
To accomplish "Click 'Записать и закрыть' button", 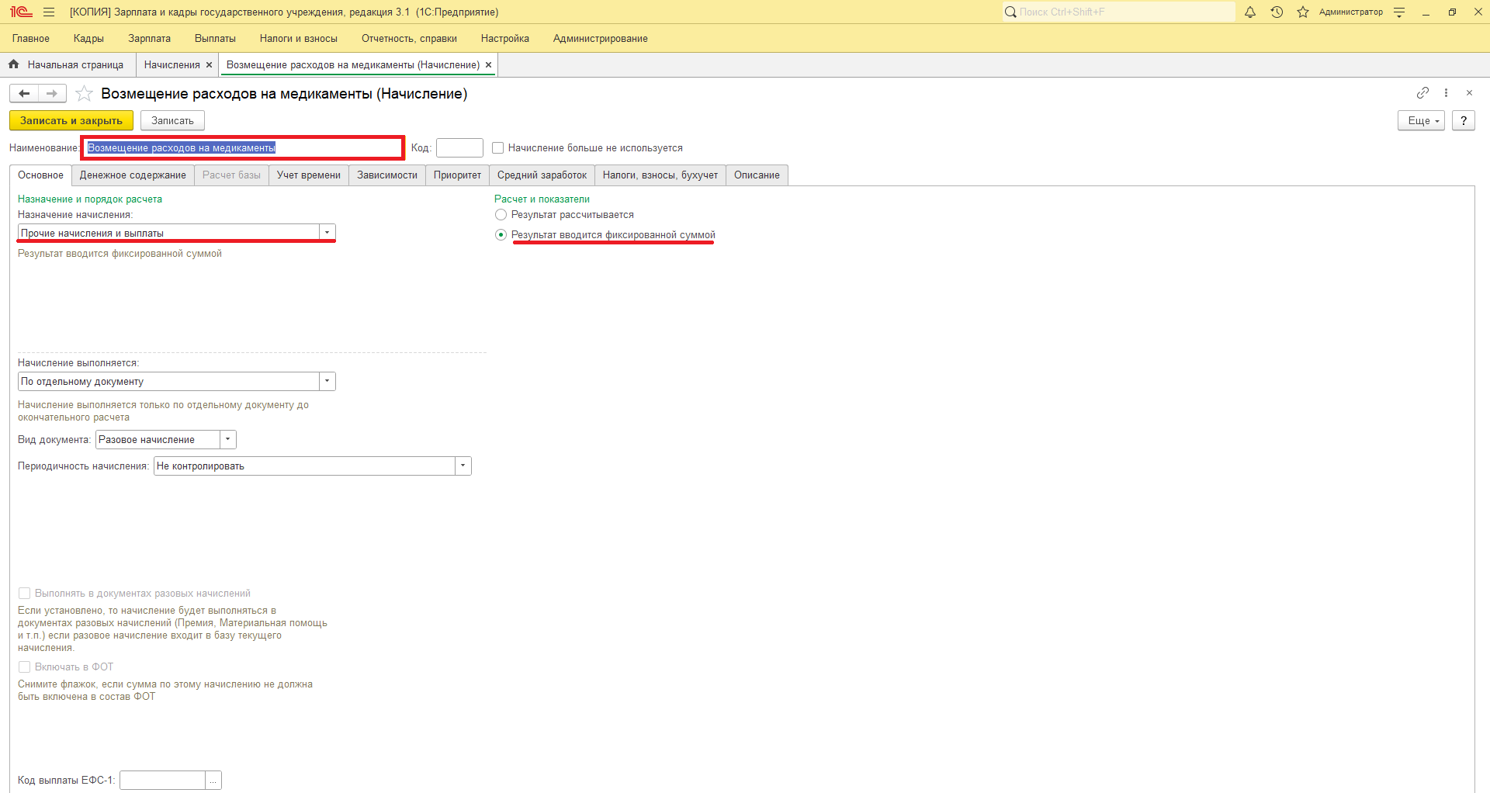I will [71, 120].
